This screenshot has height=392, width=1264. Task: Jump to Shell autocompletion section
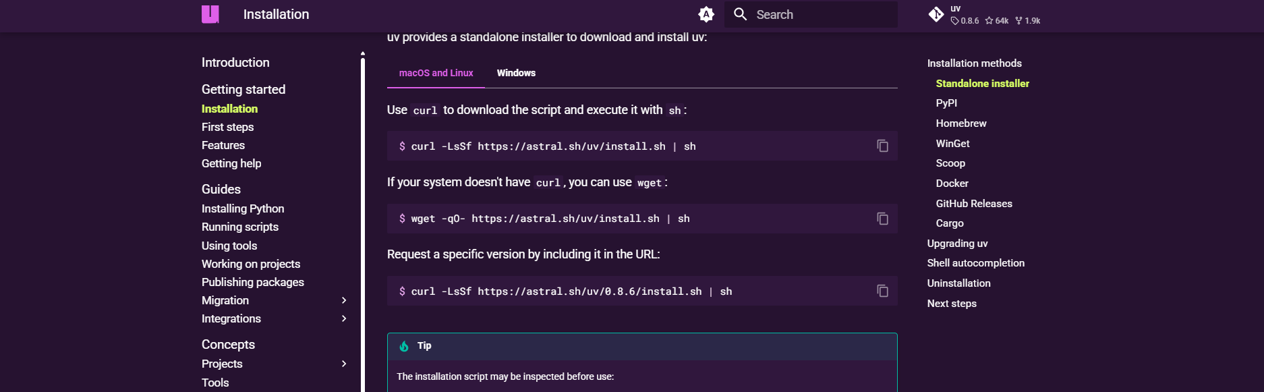pyautogui.click(x=976, y=262)
